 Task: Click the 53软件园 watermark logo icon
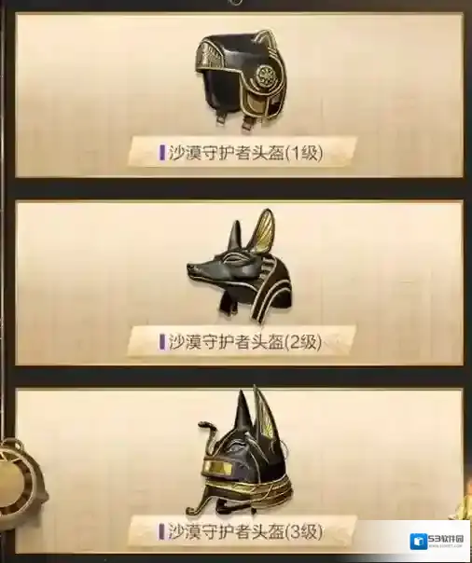pyautogui.click(x=418, y=542)
